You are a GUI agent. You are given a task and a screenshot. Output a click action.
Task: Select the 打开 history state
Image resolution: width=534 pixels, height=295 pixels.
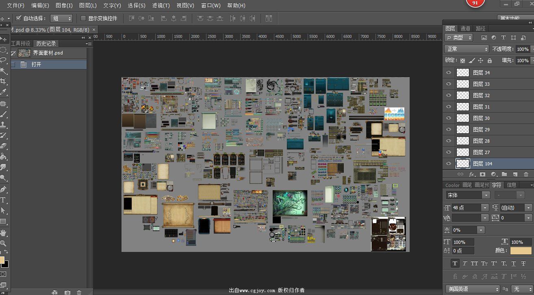click(49, 64)
